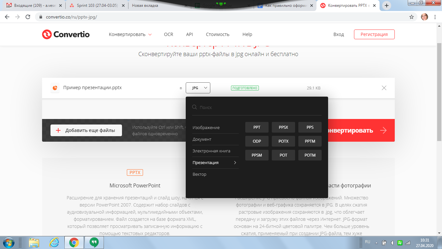Image resolution: width=442 pixels, height=249 pixels.
Task: Choose ODP format button
Action: coord(257,141)
